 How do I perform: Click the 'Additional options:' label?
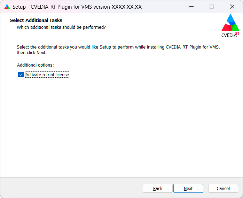pyautogui.click(x=35, y=65)
